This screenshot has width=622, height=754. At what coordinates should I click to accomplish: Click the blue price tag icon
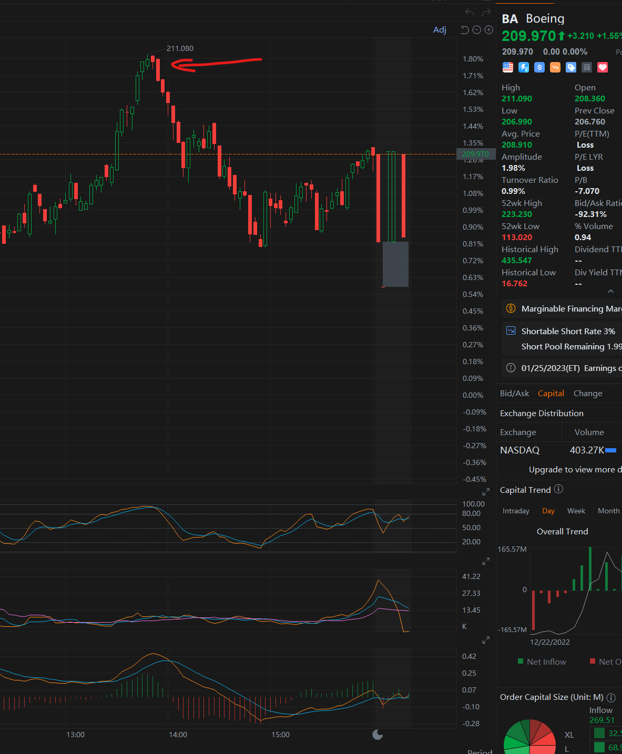[x=571, y=67]
